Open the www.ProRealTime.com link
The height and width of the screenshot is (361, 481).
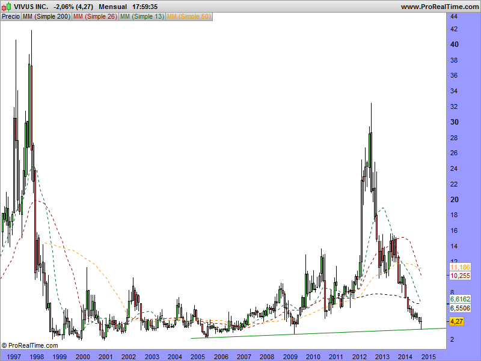[440, 7]
